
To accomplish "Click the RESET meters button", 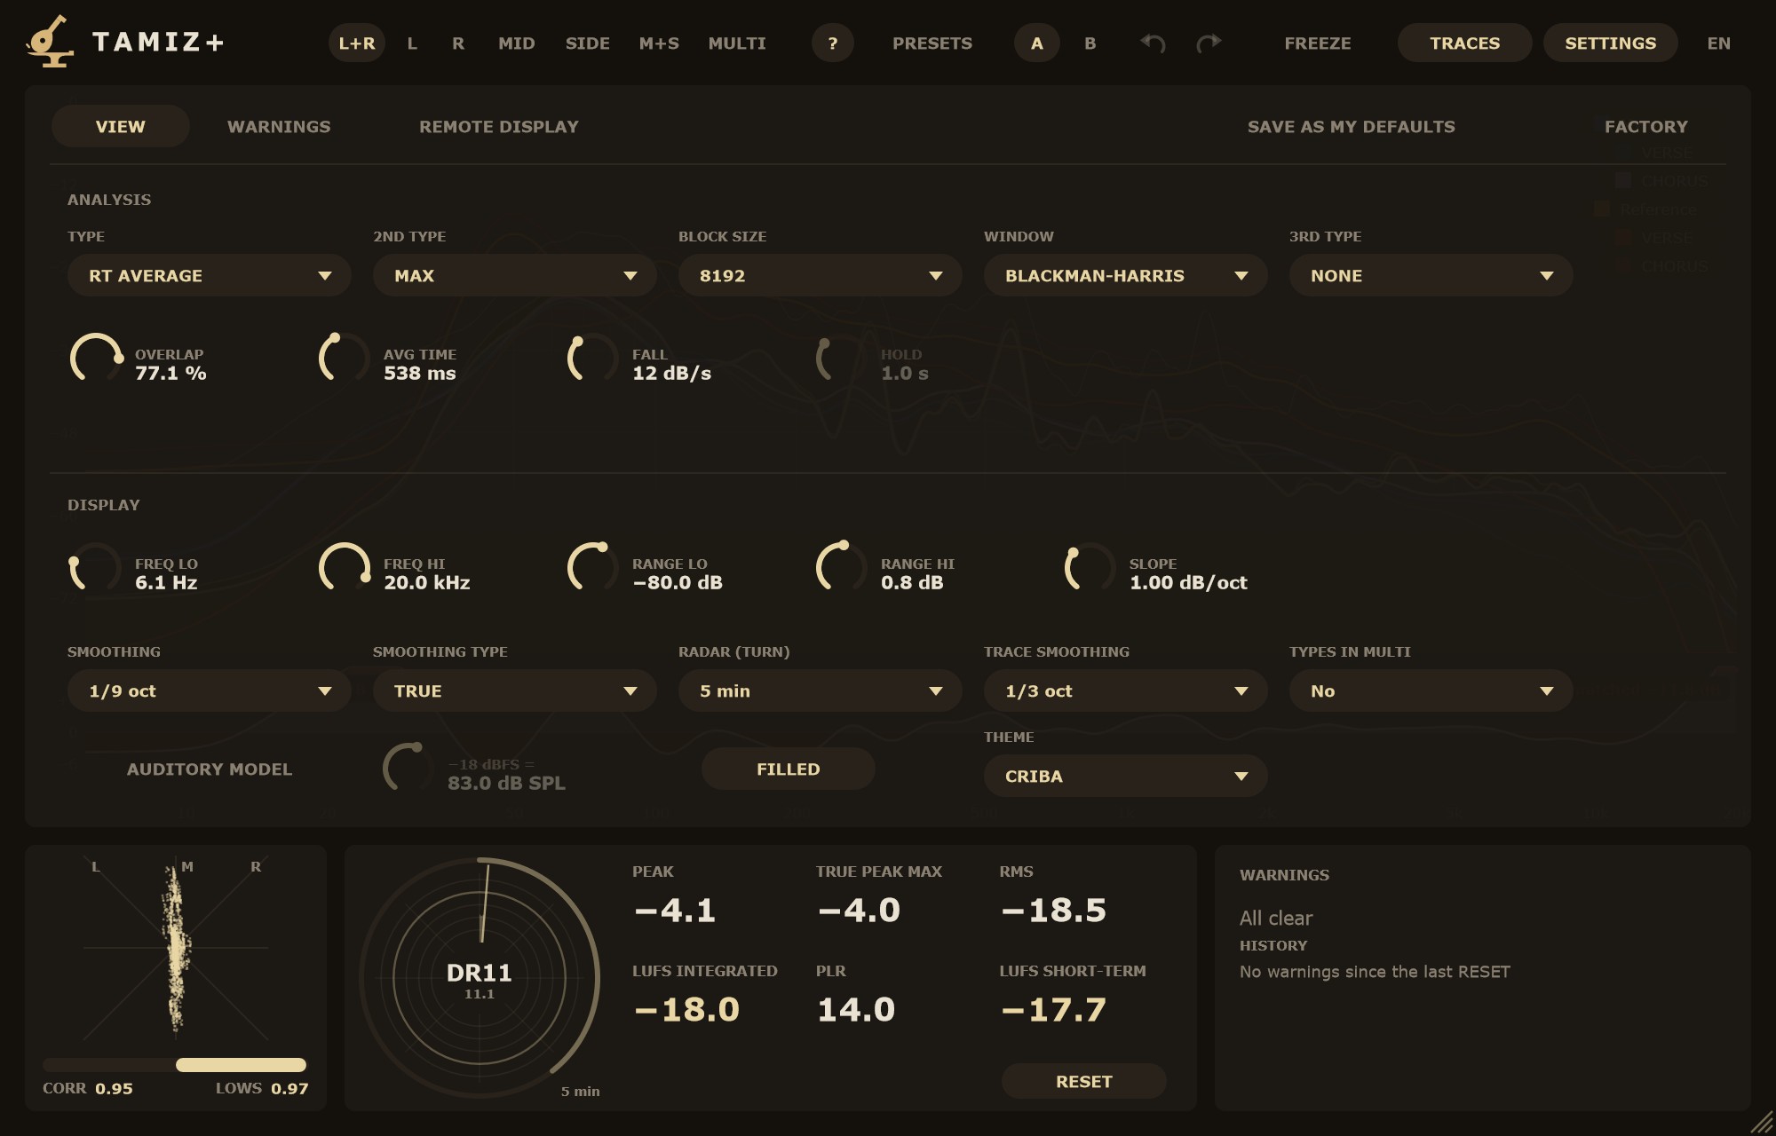I will coord(1084,1081).
